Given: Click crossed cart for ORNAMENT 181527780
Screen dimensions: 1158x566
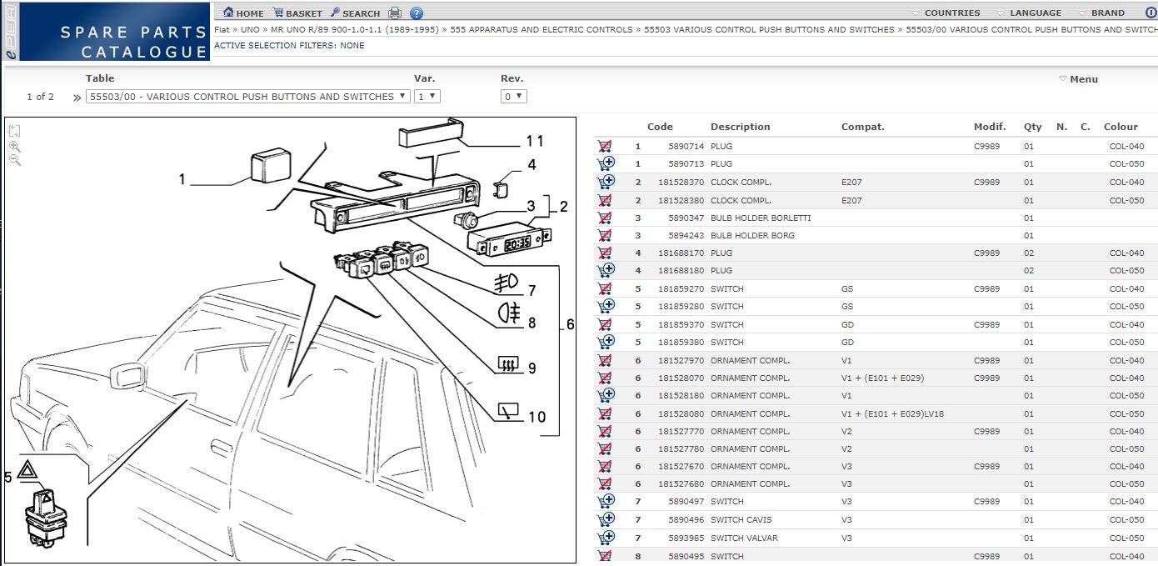Looking at the screenshot, I should (605, 448).
